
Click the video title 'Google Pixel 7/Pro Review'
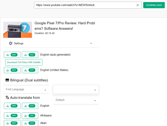point(65,26)
